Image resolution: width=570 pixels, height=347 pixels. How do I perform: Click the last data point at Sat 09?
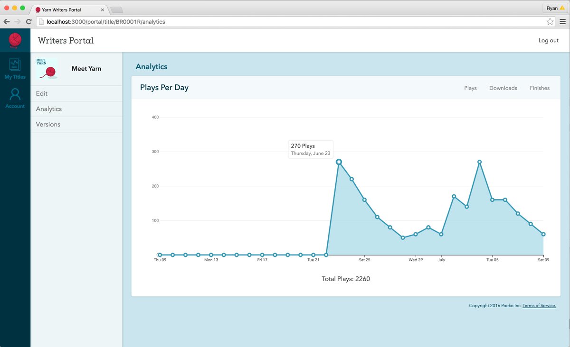coord(543,234)
